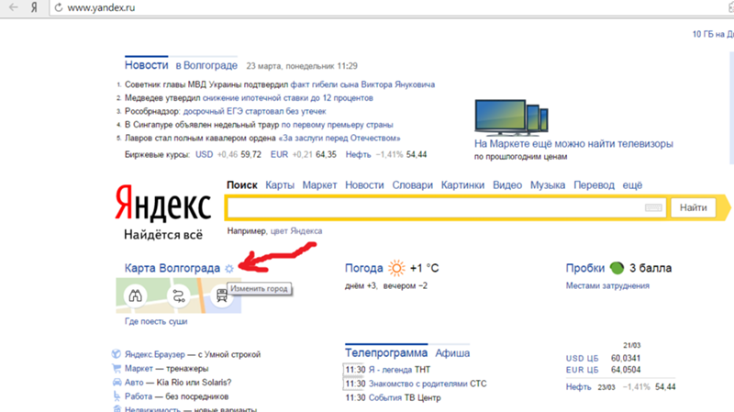Open news 'досрочный ЕГЭ стартовал без утечек'

pos(255,111)
